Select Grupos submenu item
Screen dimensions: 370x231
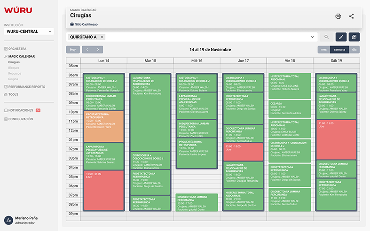13,79
